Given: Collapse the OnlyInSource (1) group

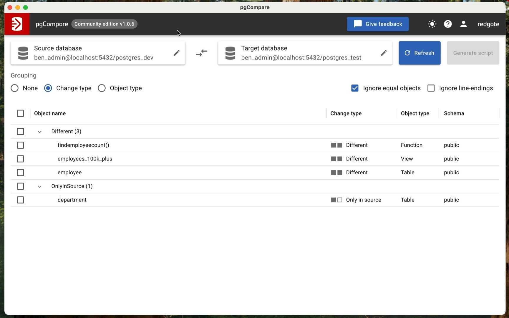Looking at the screenshot, I should [39, 186].
